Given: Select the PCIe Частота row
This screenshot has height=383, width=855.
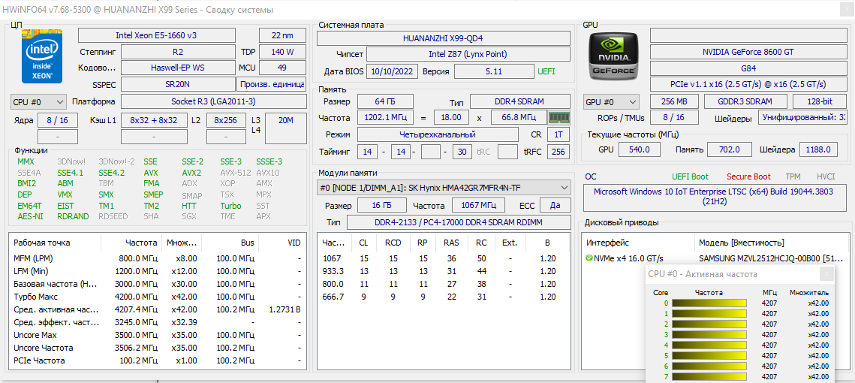Looking at the screenshot, I should (x=158, y=360).
